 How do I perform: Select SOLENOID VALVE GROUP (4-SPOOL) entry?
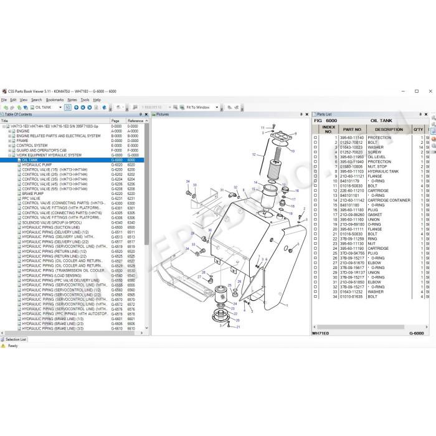pos(52,223)
